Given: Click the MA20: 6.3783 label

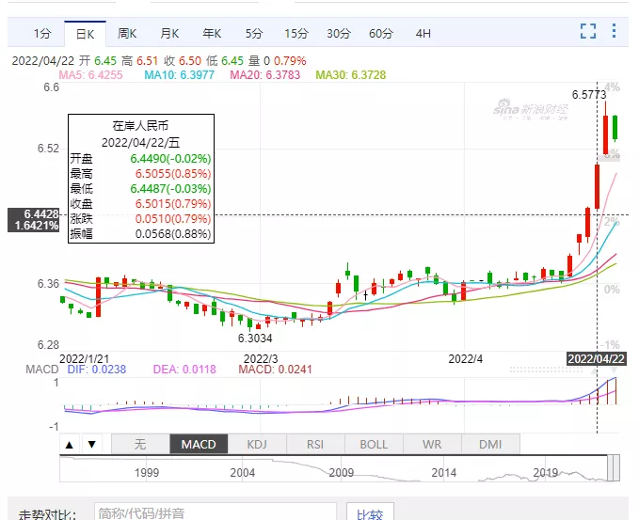Looking at the screenshot, I should coord(264,75).
